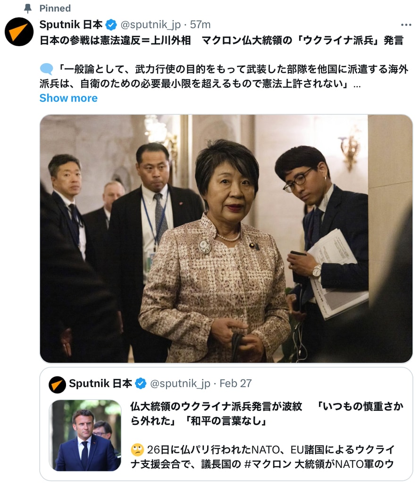Viewport: 419px width, 483px height.
Task: Open the 57m timestamp link
Action: click(x=200, y=25)
